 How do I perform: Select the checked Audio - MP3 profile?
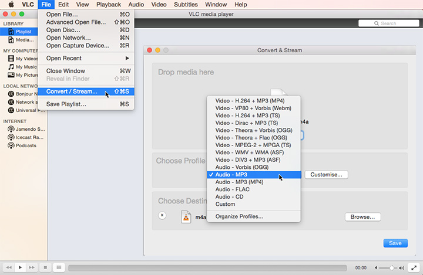pos(254,175)
